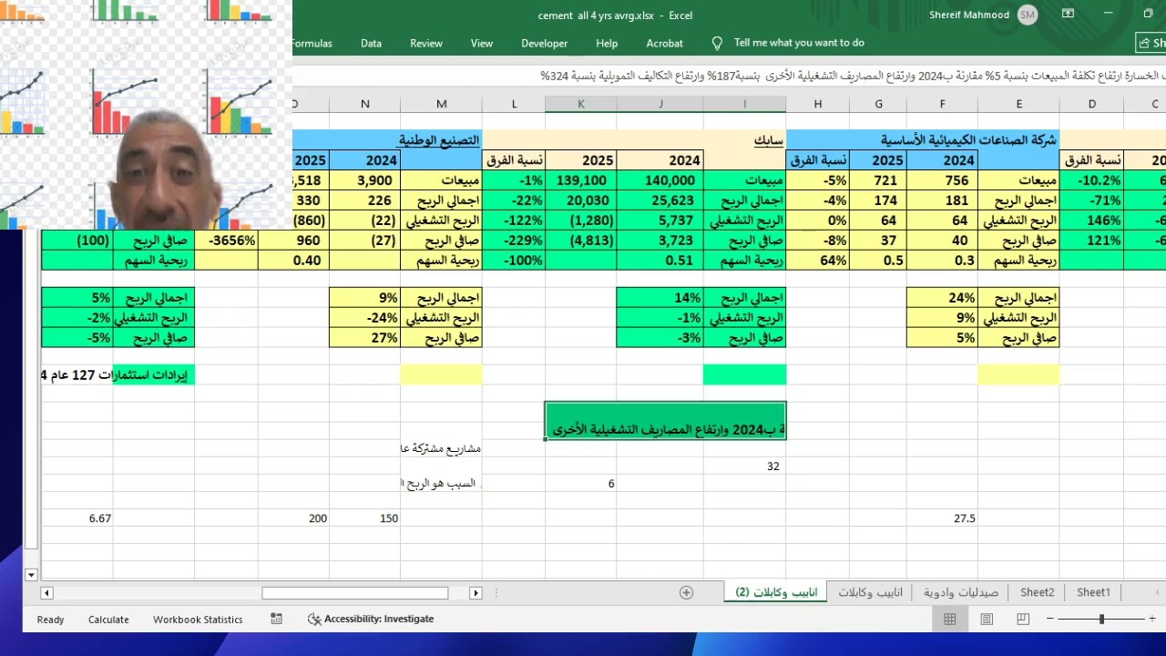Viewport: 1166px width, 656px height.
Task: Click Tell me what you want to do box
Action: pos(799,43)
